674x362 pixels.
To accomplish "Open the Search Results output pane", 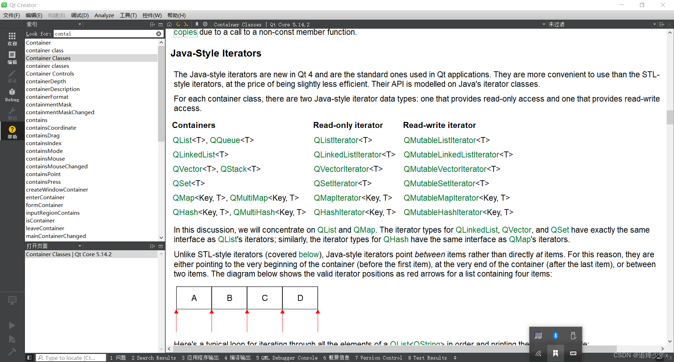I will pyautogui.click(x=154, y=358).
